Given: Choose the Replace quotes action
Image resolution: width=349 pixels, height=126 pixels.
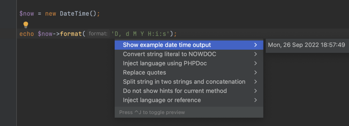Looking at the screenshot, I should (144, 73).
